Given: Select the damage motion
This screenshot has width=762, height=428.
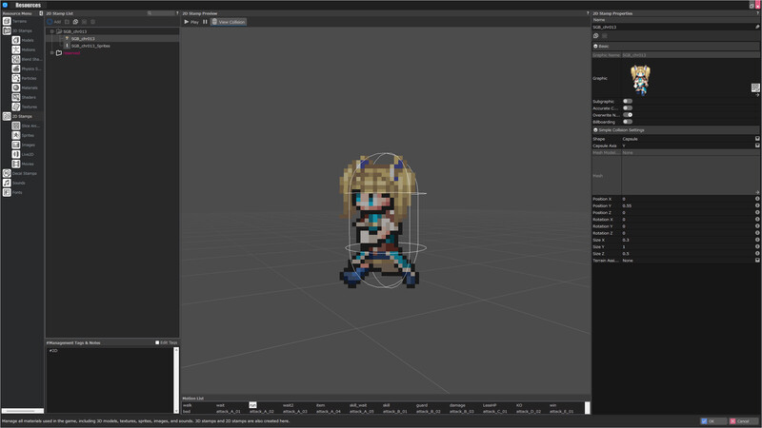Looking at the screenshot, I should click(x=457, y=405).
